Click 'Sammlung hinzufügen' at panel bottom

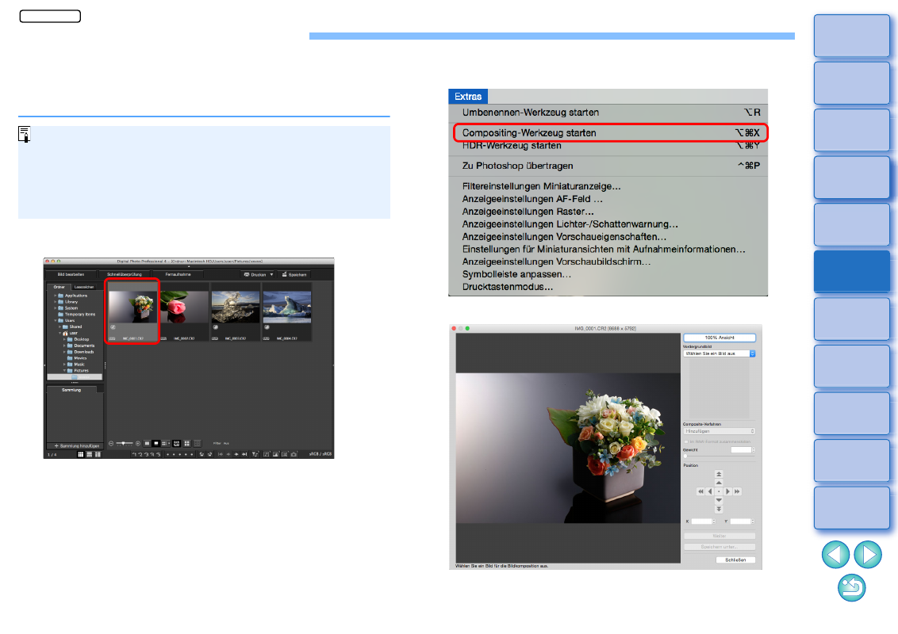75,446
